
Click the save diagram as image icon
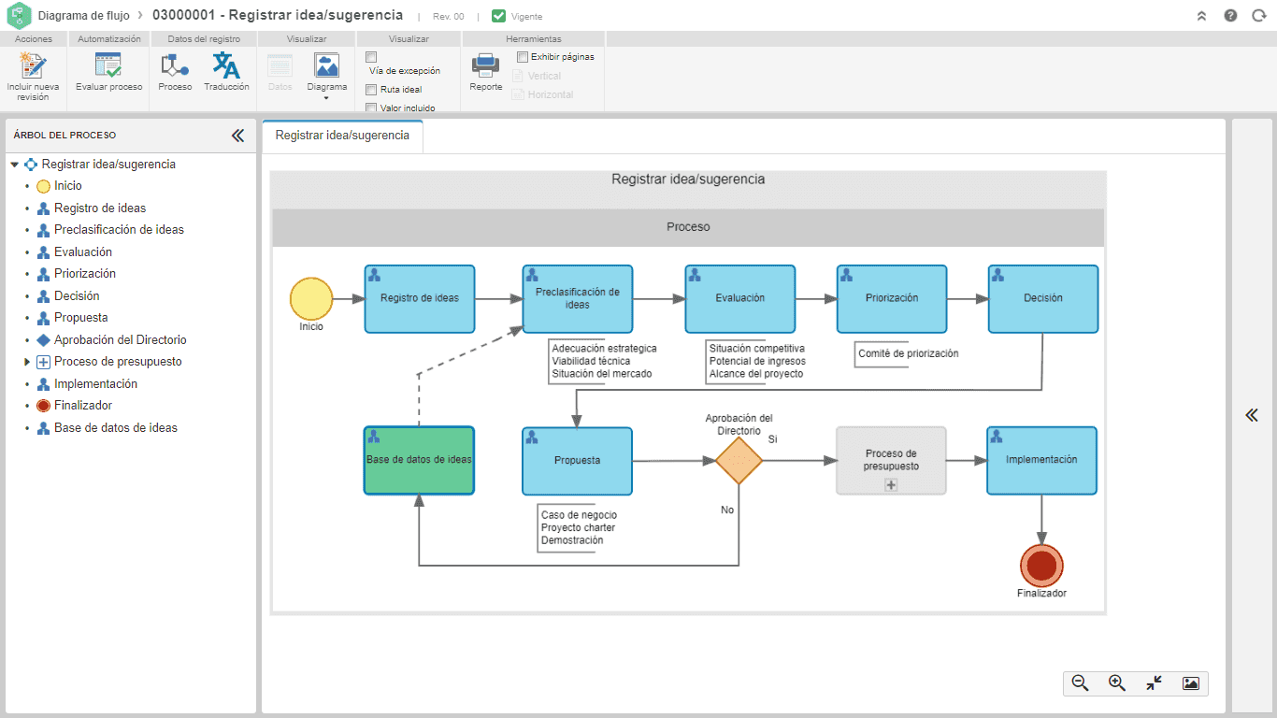click(x=1190, y=683)
